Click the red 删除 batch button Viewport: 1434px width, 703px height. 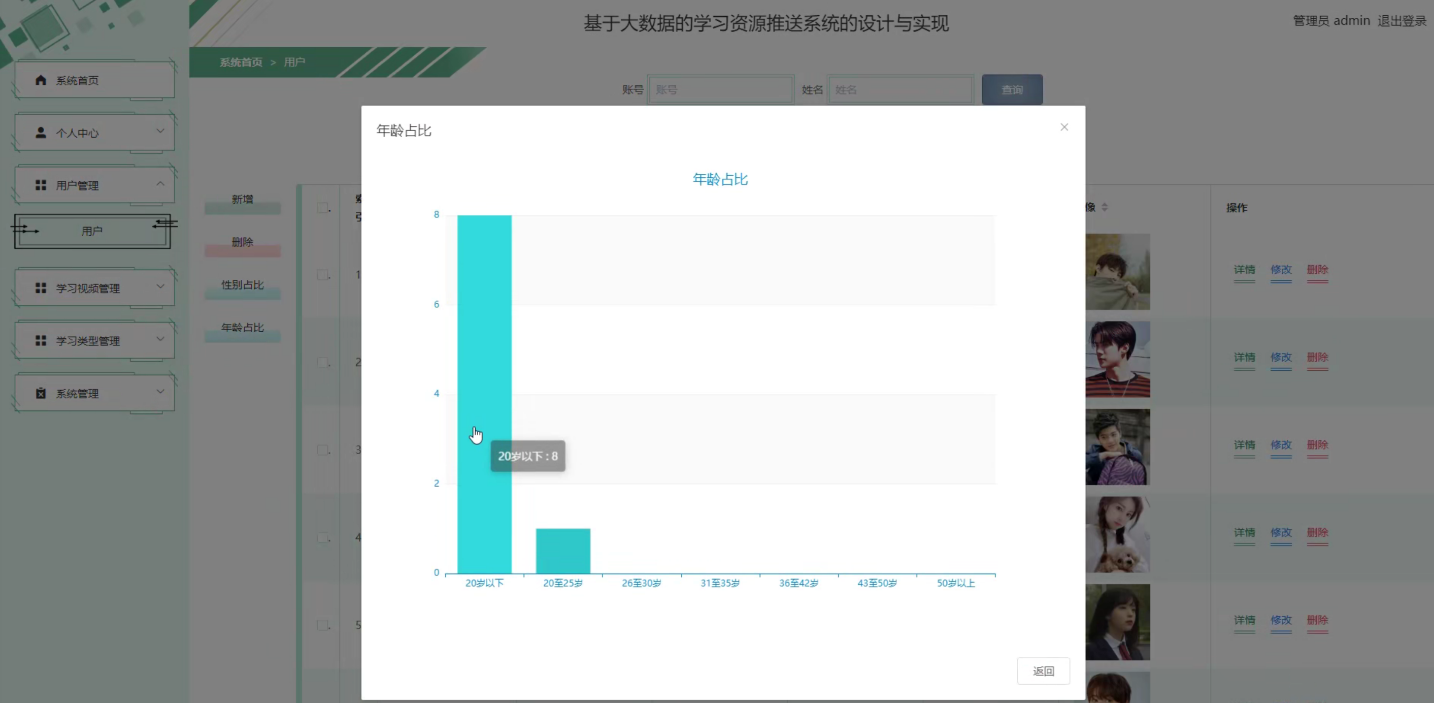point(242,244)
